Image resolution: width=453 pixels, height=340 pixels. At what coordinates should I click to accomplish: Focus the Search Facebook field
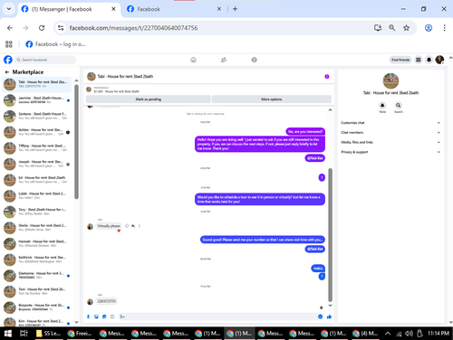45,60
